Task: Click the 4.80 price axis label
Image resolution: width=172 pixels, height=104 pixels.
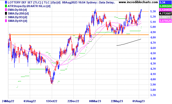Action: (153, 37)
